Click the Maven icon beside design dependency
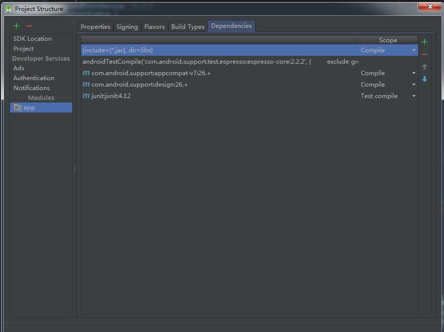 (x=86, y=85)
